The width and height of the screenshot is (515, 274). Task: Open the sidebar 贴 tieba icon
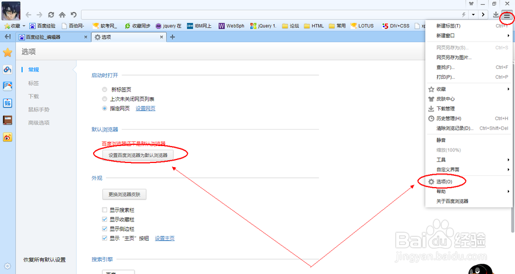pyautogui.click(x=8, y=103)
